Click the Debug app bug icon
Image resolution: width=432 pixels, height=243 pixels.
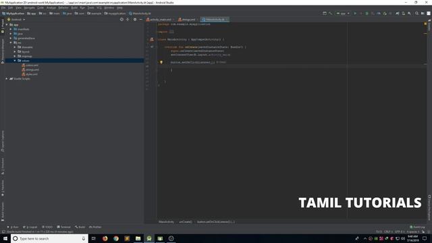[x=367, y=13]
